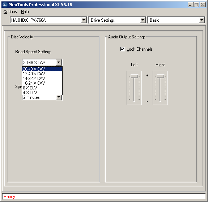Click the Right channel label
The width and height of the screenshot is (208, 202).
(160, 65)
